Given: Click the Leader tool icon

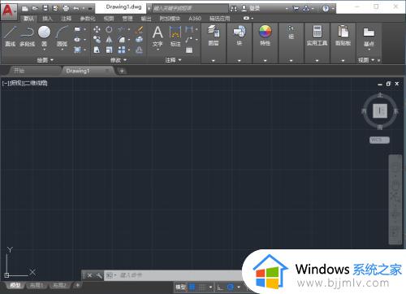Looking at the screenshot, I should click(x=189, y=40).
